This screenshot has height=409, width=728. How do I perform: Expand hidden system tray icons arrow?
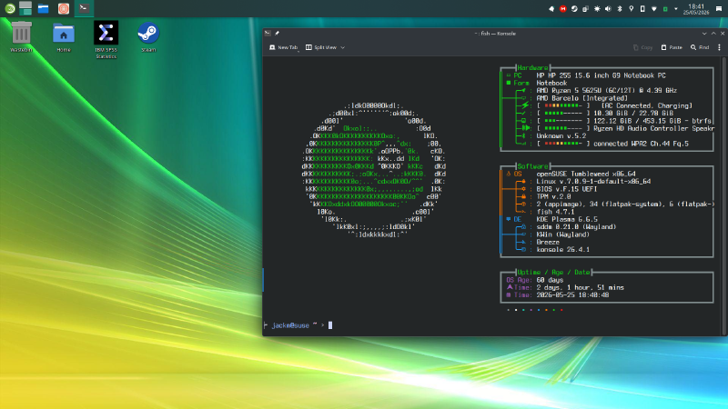[x=676, y=9]
